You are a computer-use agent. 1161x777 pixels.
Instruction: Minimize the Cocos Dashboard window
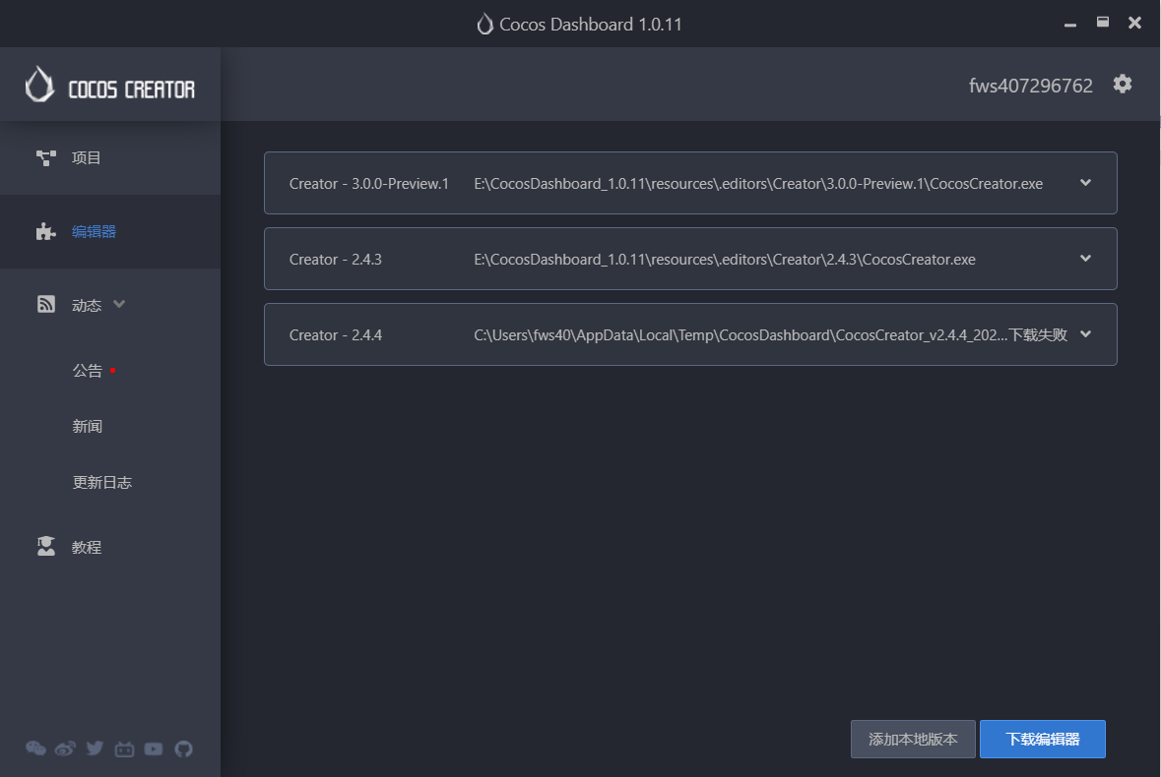coord(1070,24)
